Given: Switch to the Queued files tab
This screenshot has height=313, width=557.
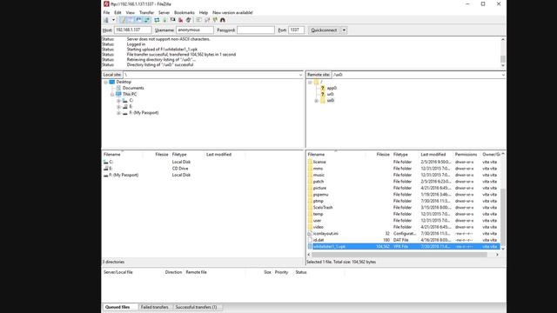Looking at the screenshot, I should [x=117, y=307].
